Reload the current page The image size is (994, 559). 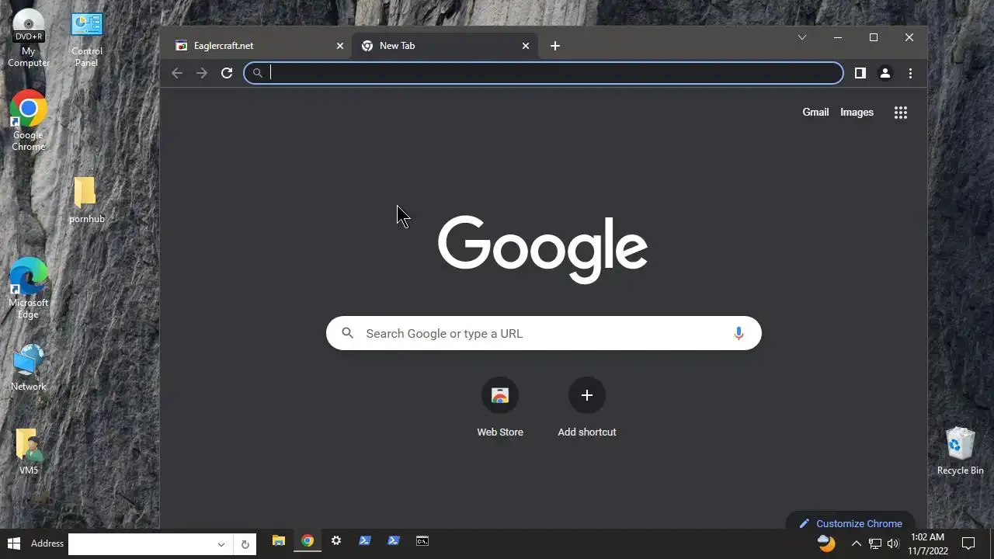(227, 73)
